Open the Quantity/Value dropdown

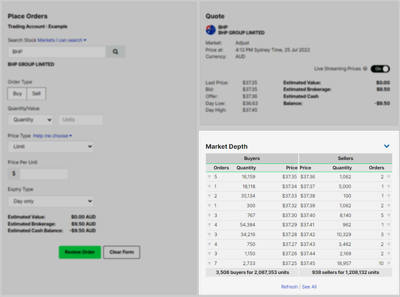pos(30,120)
